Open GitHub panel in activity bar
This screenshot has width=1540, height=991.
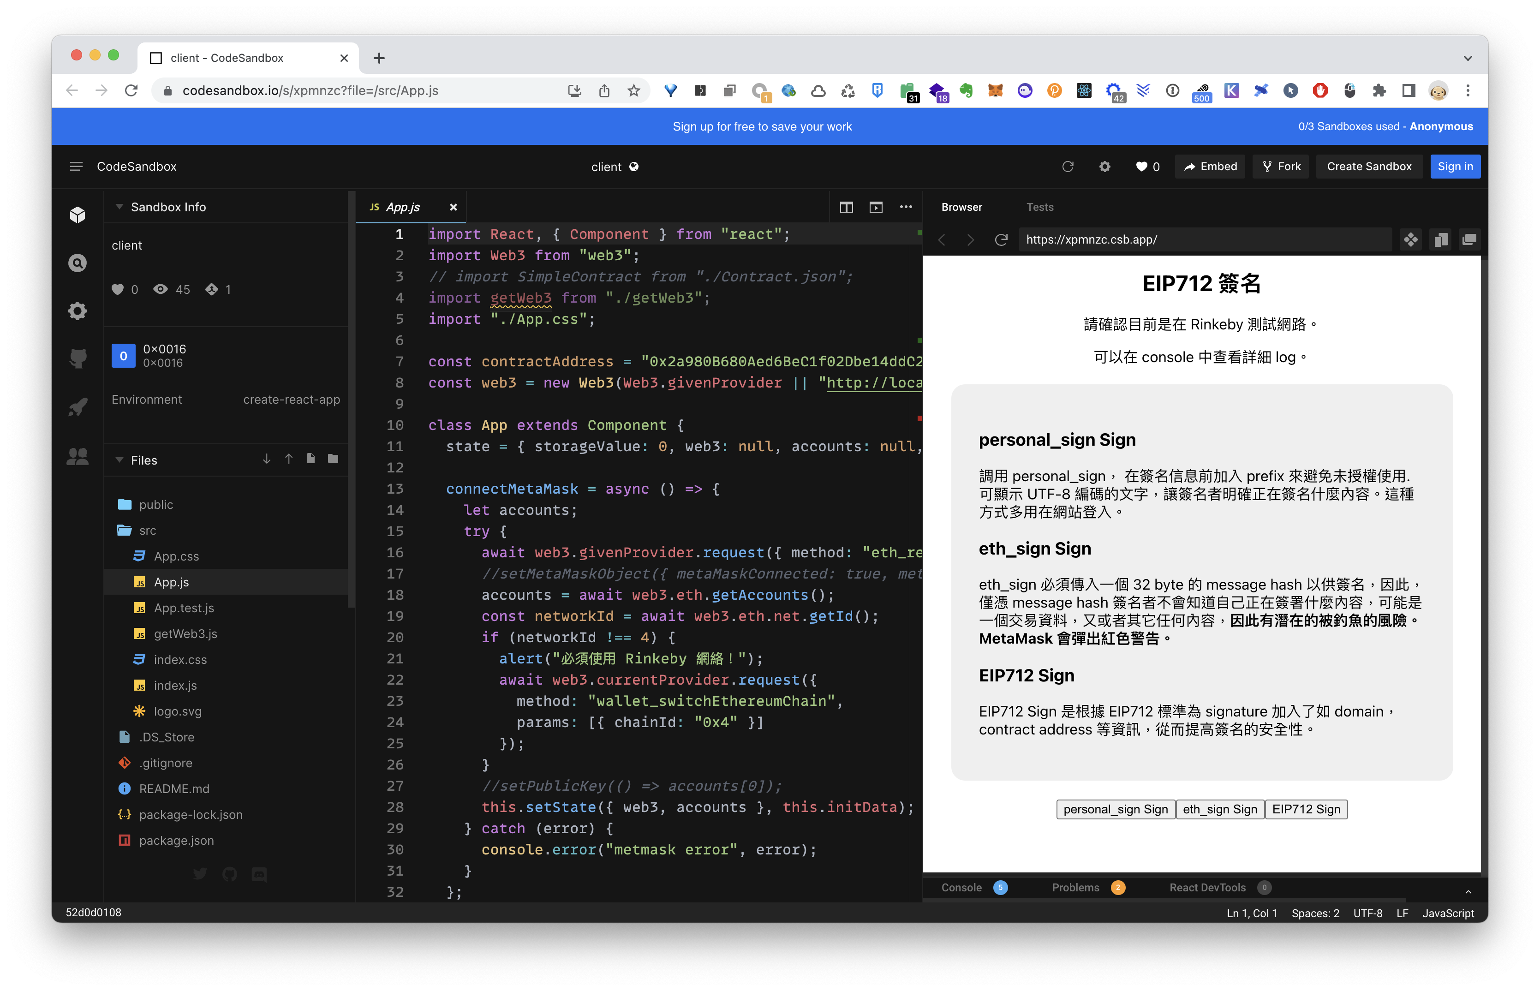click(77, 358)
